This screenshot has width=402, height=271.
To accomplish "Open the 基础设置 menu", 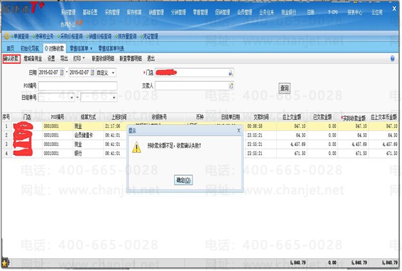I will [90, 12].
